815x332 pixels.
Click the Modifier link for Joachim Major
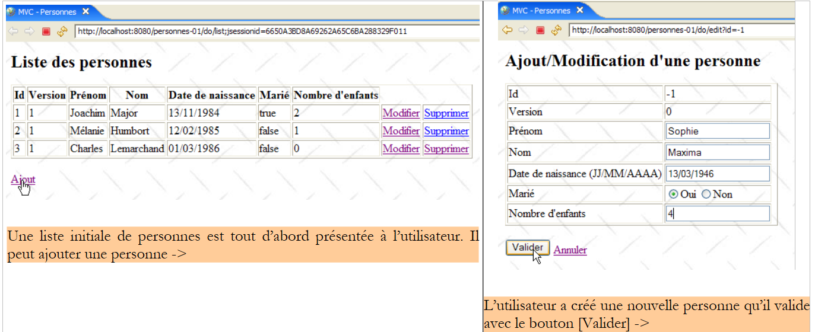click(401, 113)
